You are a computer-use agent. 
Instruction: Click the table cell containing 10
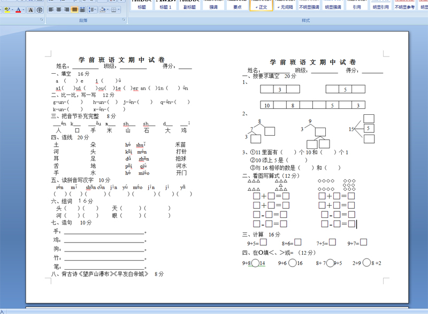[267, 105]
